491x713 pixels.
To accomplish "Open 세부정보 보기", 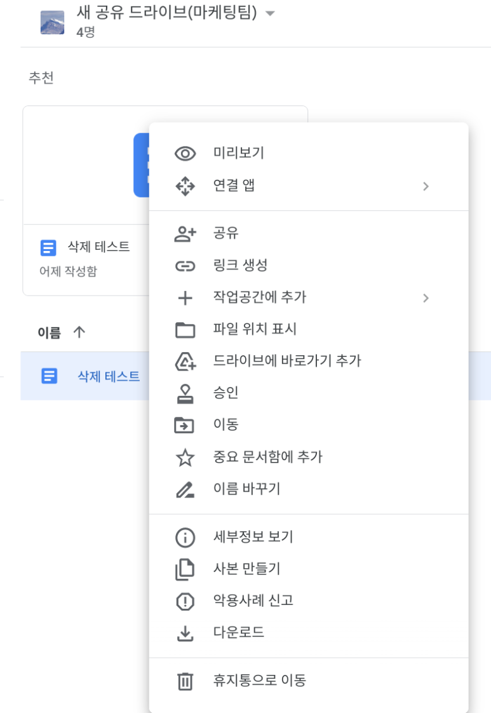I will (x=309, y=538).
